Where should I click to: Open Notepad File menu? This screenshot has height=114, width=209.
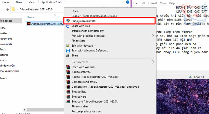pos(135,3)
